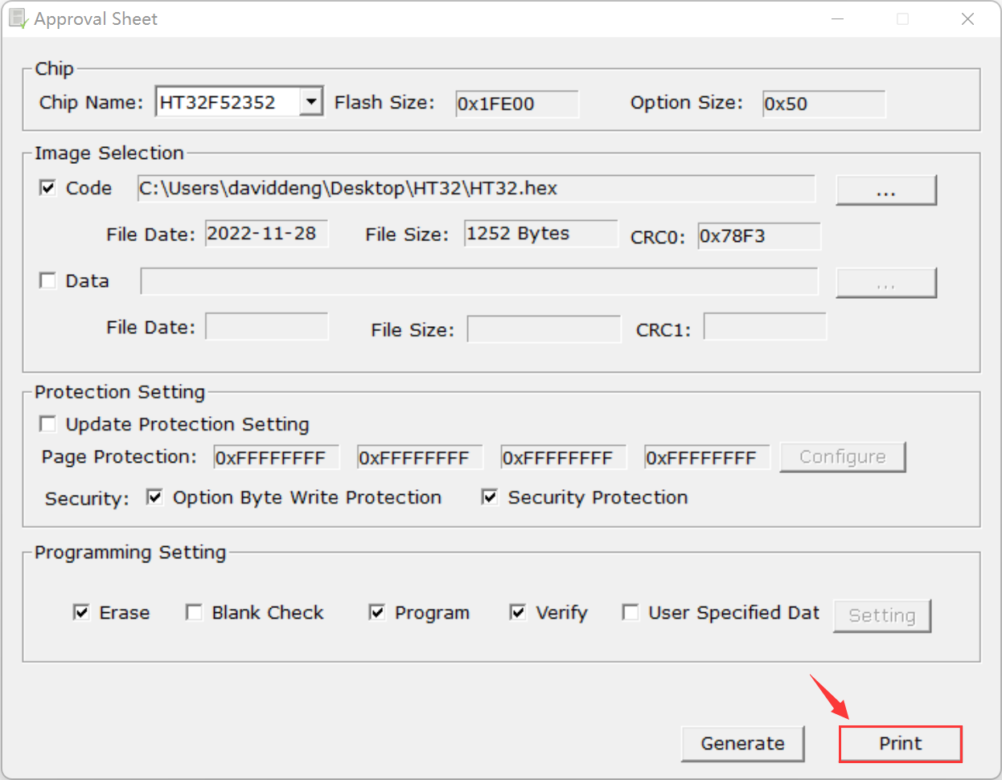
Task: Select the CRC0 value field
Action: [758, 236]
